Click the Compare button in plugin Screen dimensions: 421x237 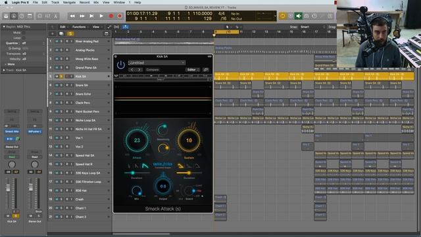coord(152,70)
